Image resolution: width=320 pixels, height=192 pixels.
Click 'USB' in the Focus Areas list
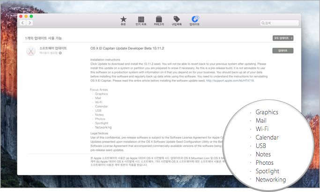98,111
